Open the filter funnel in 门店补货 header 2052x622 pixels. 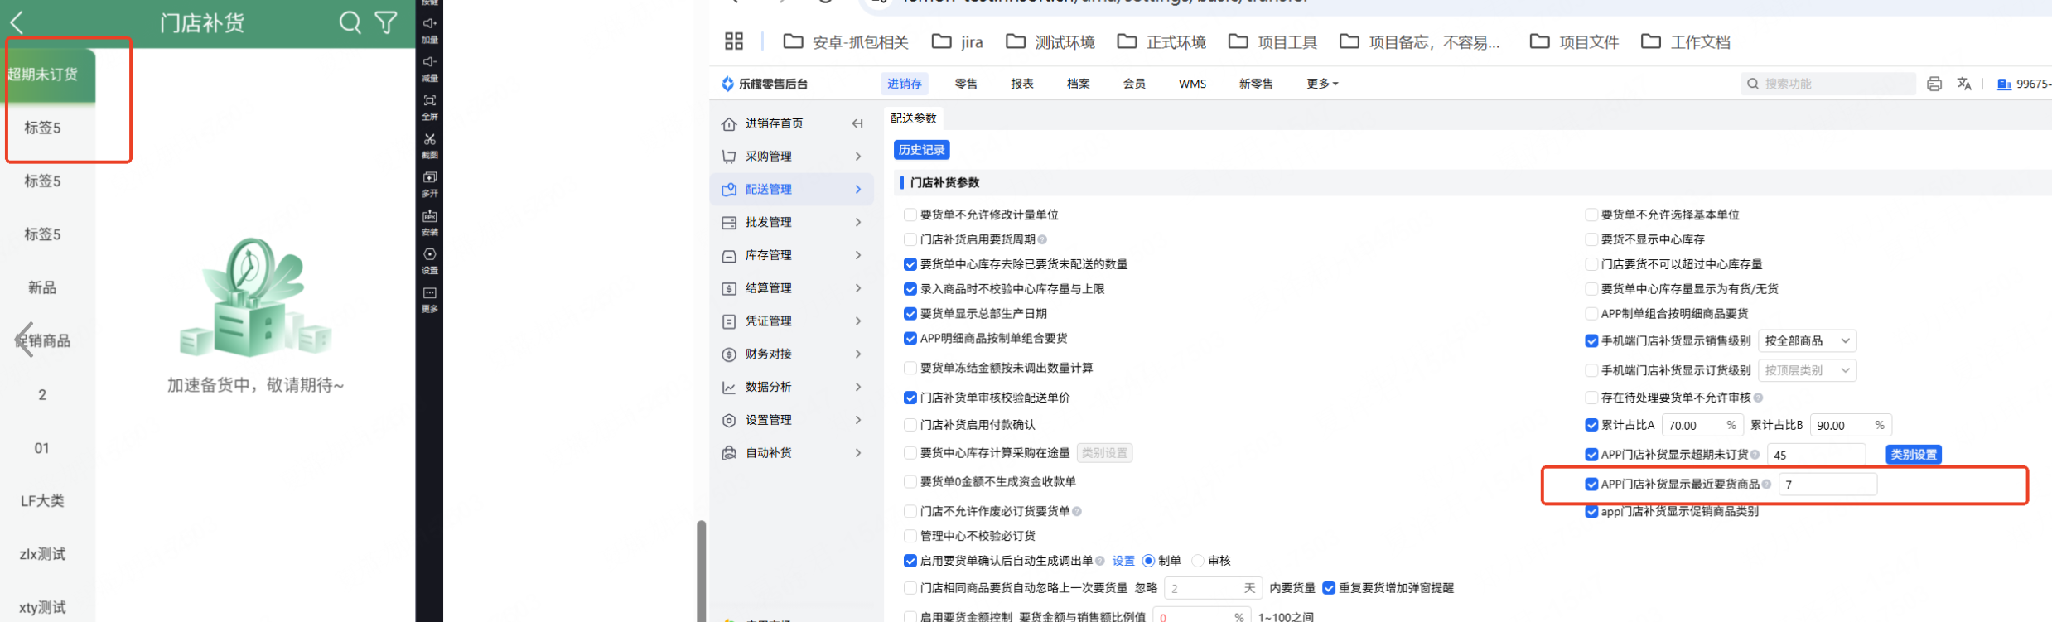(386, 22)
